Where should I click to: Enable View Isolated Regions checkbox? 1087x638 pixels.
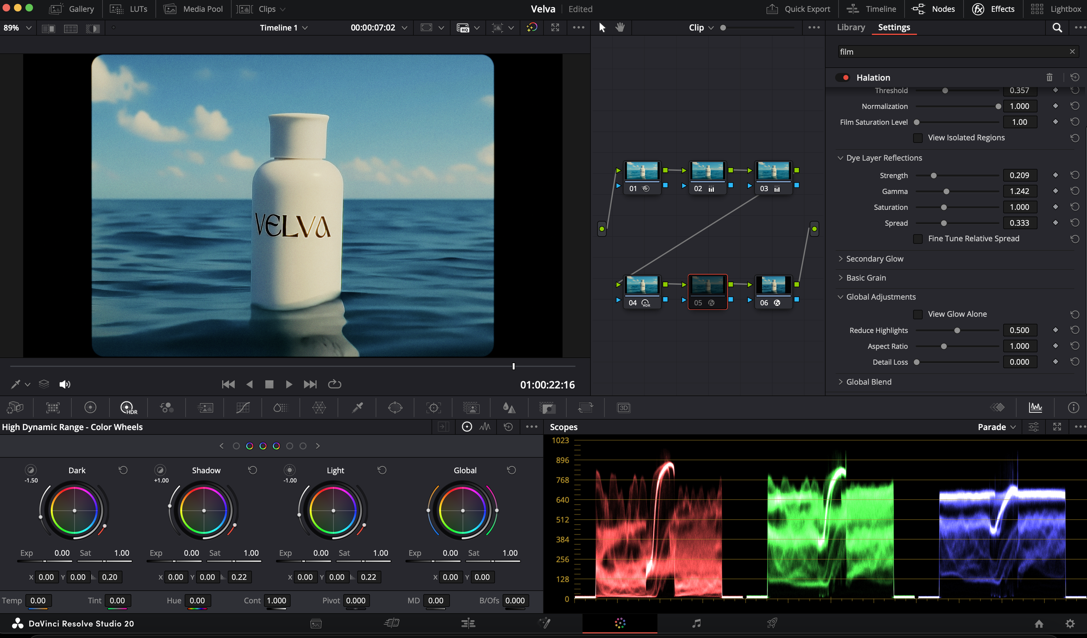coord(917,138)
